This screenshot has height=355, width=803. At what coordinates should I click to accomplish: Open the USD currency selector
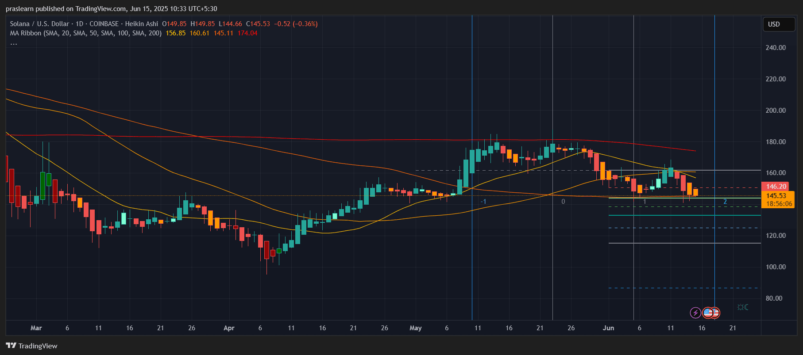tap(779, 24)
